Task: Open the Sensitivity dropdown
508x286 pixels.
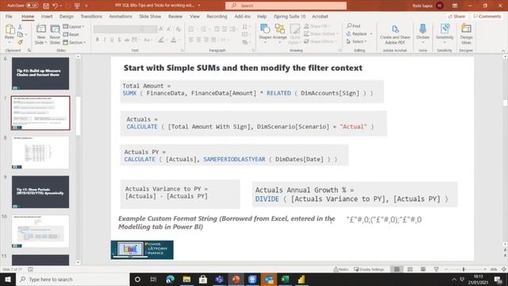Action: coord(444,33)
